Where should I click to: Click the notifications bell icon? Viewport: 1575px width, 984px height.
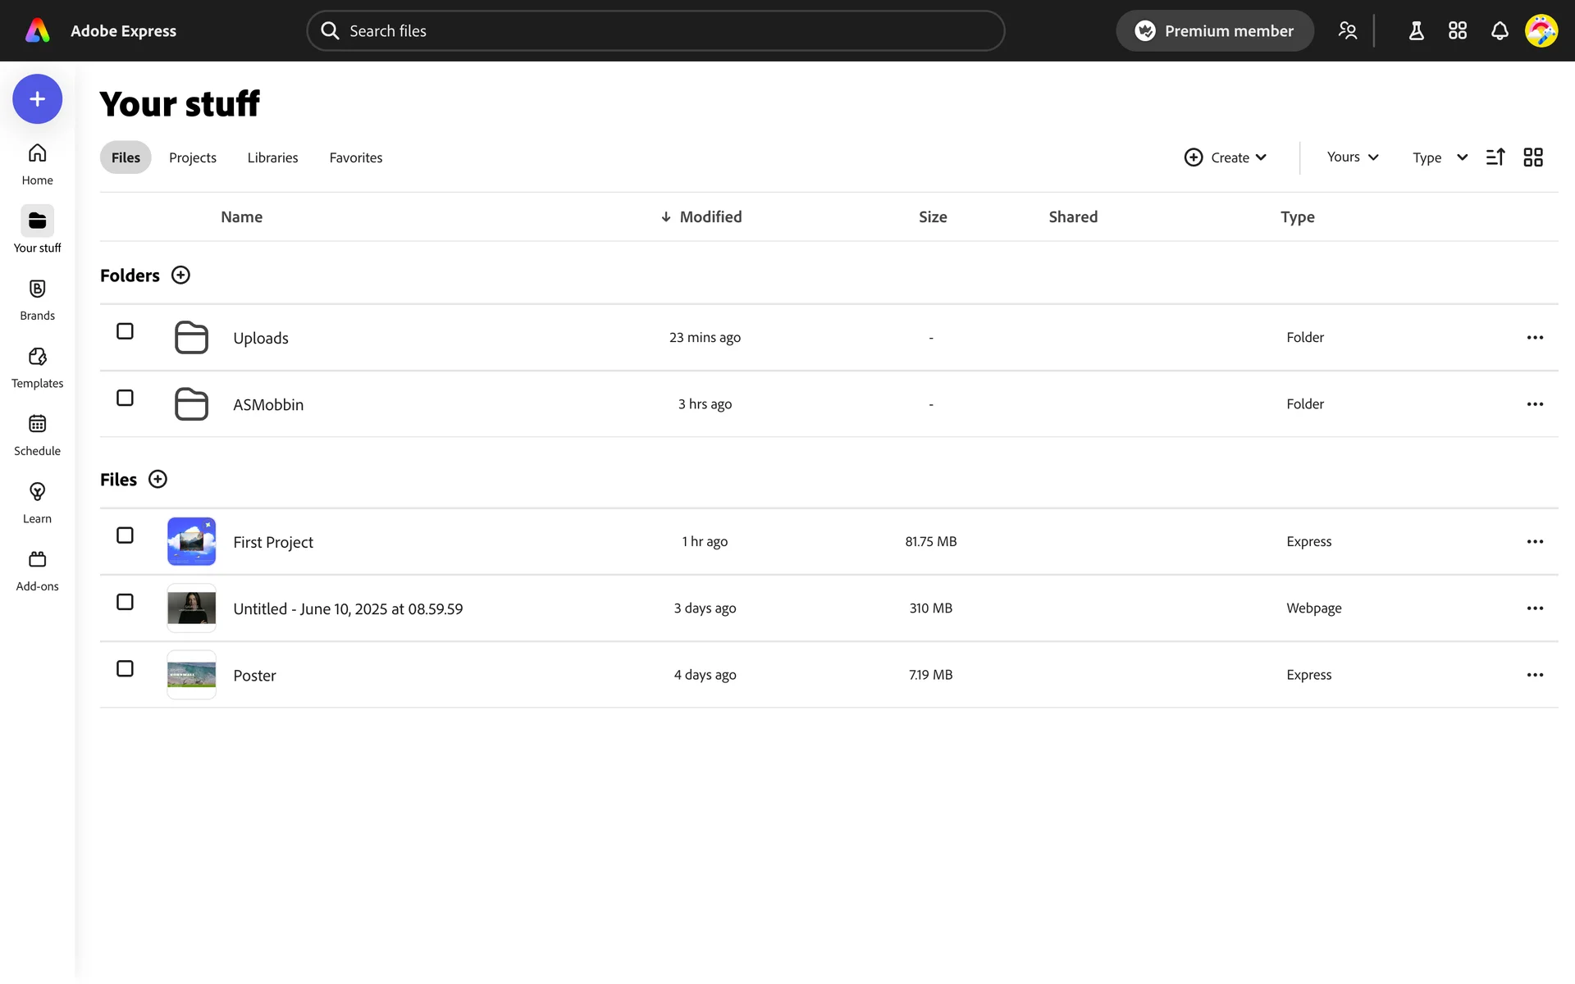coord(1499,31)
